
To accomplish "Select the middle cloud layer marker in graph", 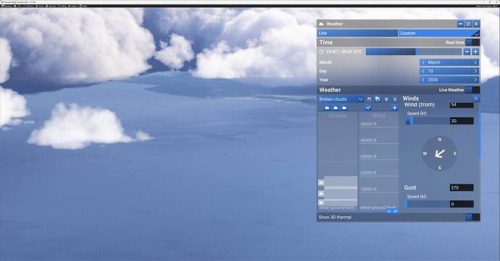I will coord(321,194).
